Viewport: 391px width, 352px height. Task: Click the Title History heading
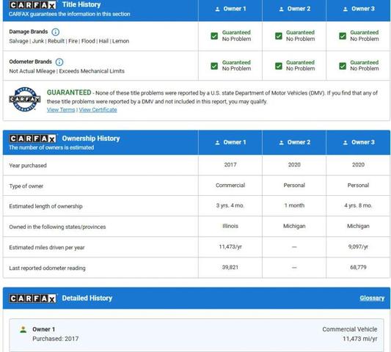[x=81, y=4]
